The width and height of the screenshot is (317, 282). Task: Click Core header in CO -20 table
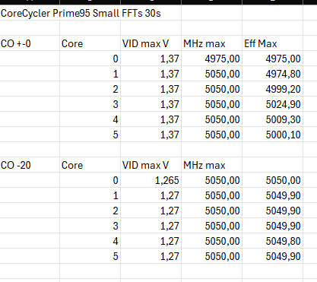[x=90, y=165]
